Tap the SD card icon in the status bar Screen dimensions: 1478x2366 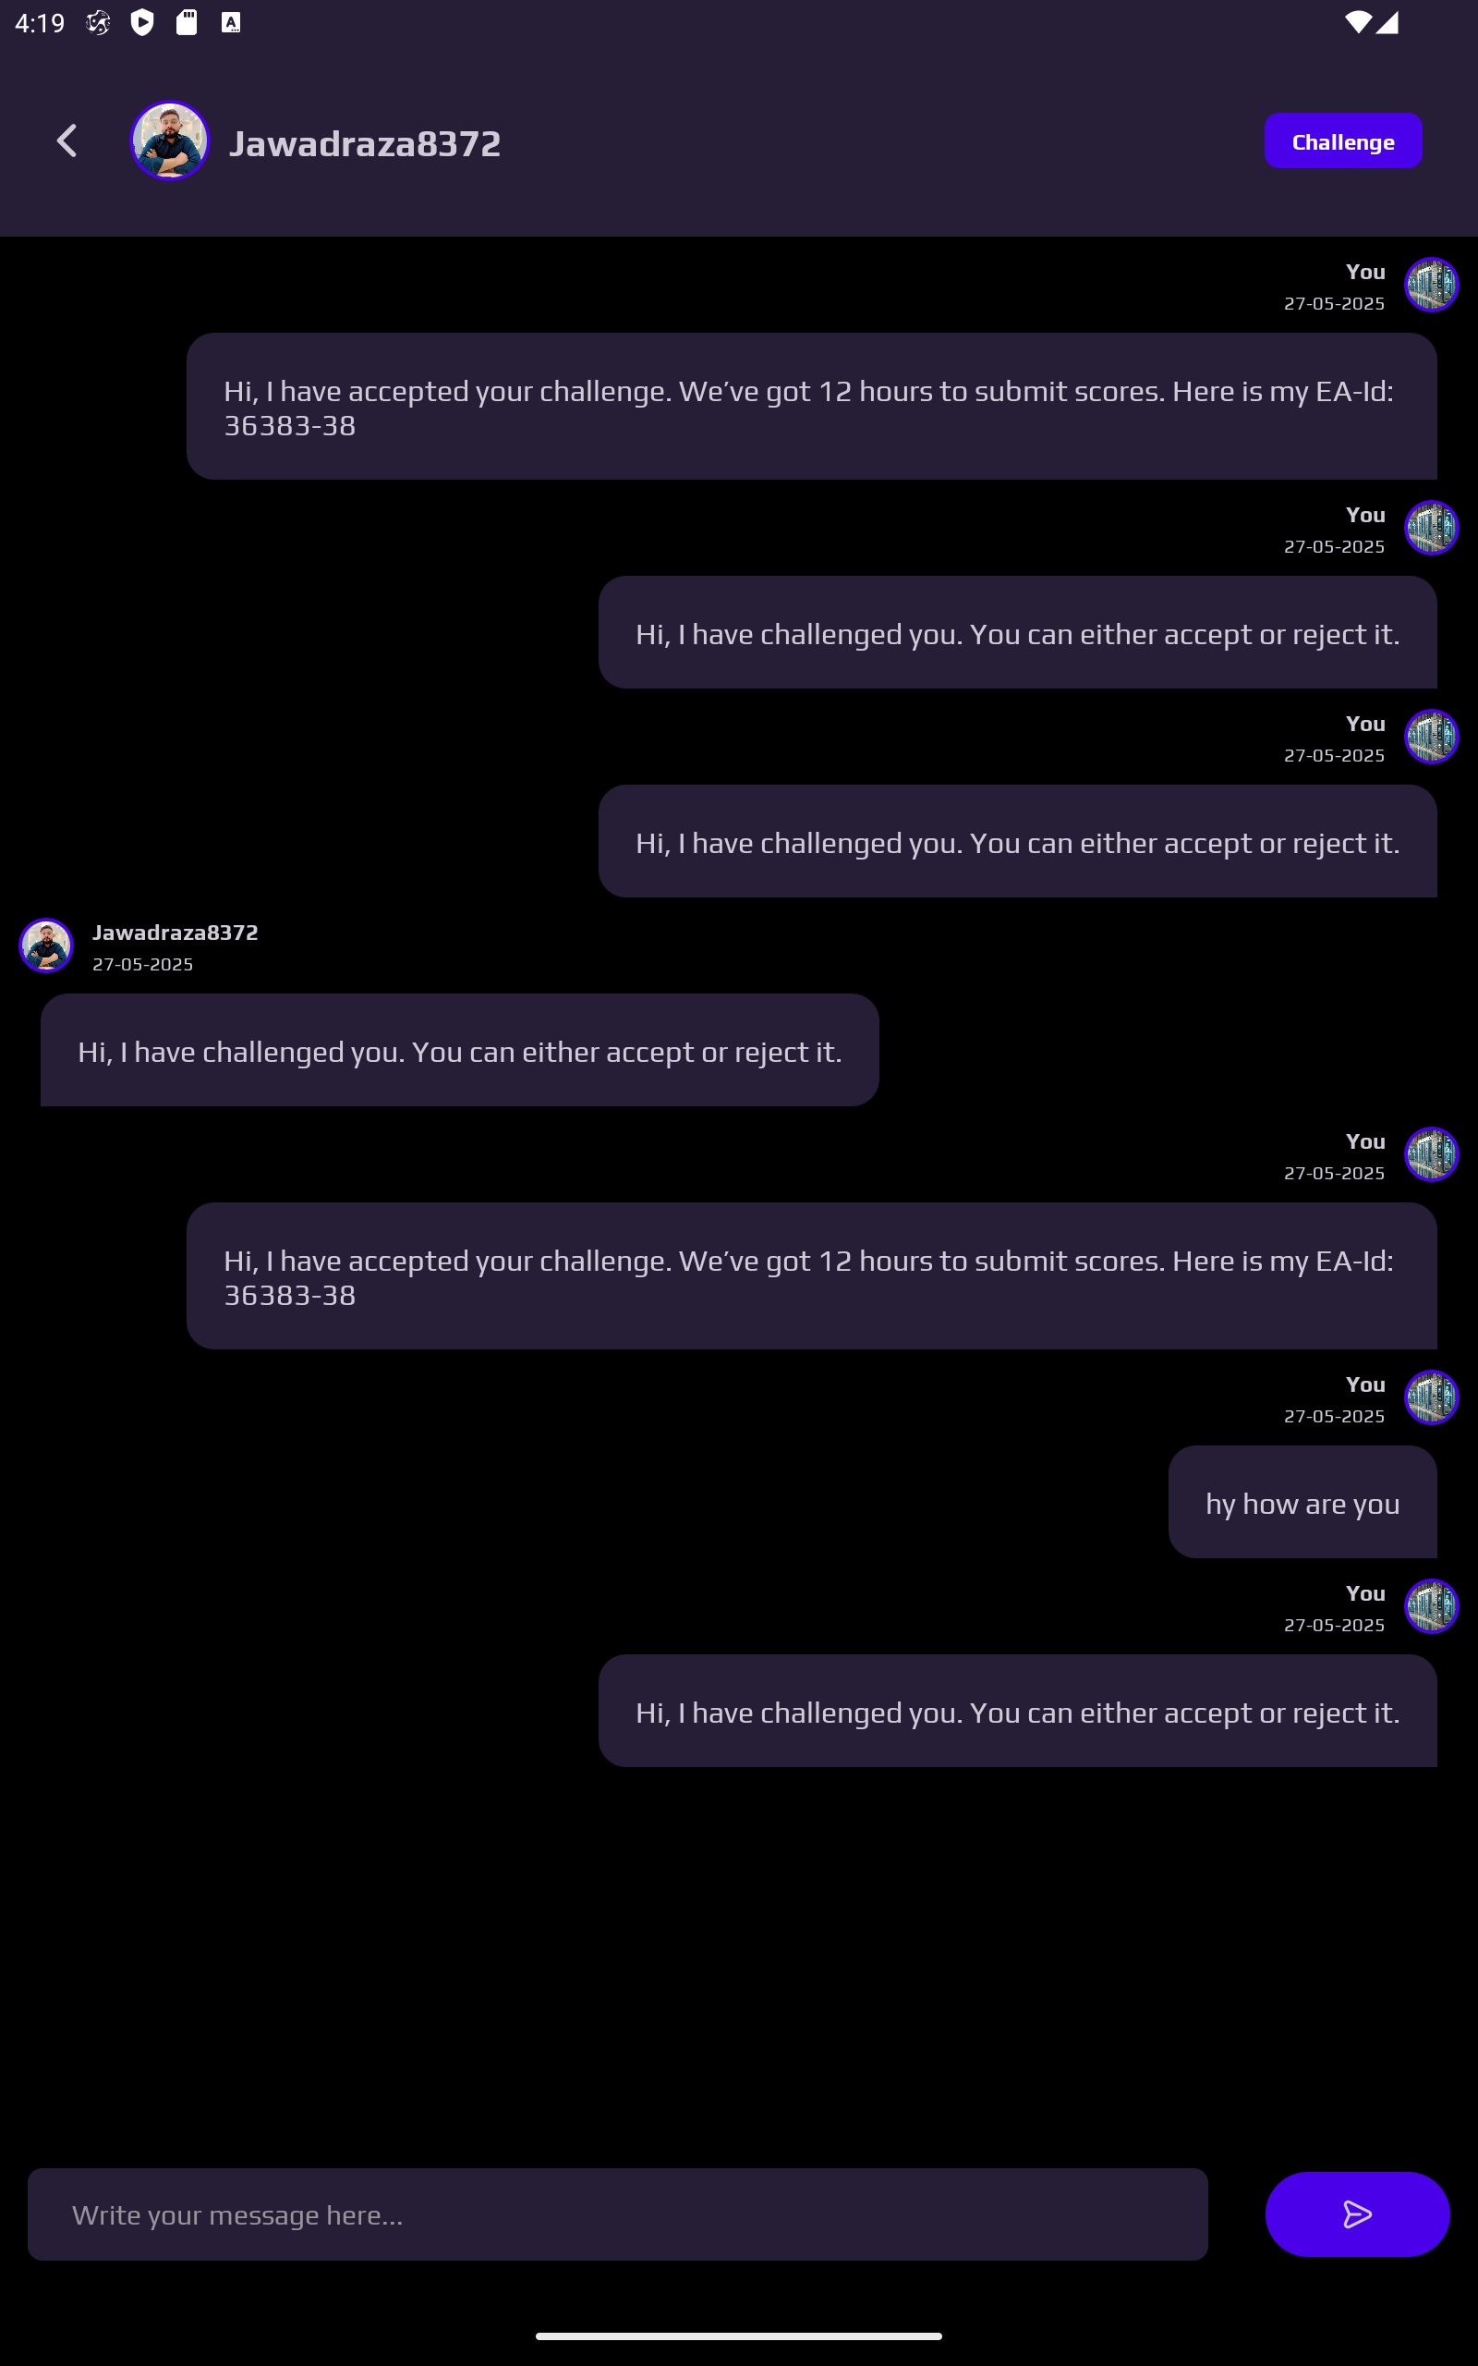coord(186,22)
